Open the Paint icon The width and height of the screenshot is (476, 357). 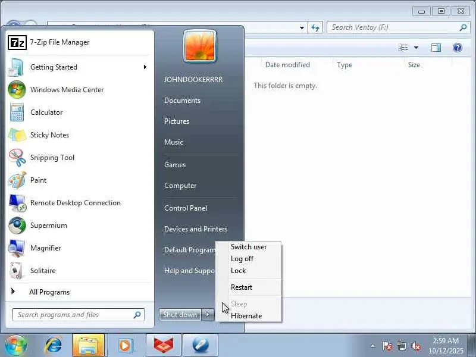tap(17, 180)
